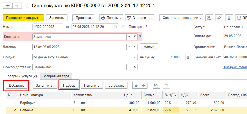Open the Тип цен link
The width and height of the screenshot is (247, 114).
pyautogui.click(x=235, y=67)
